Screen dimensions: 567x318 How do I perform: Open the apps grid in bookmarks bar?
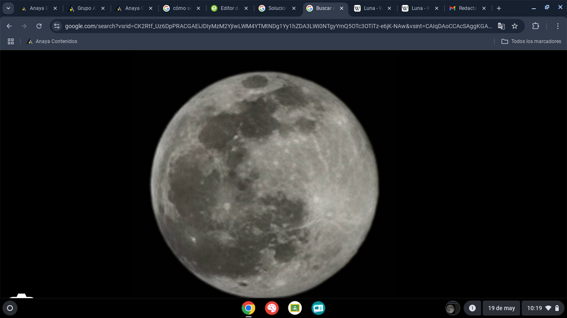11,41
